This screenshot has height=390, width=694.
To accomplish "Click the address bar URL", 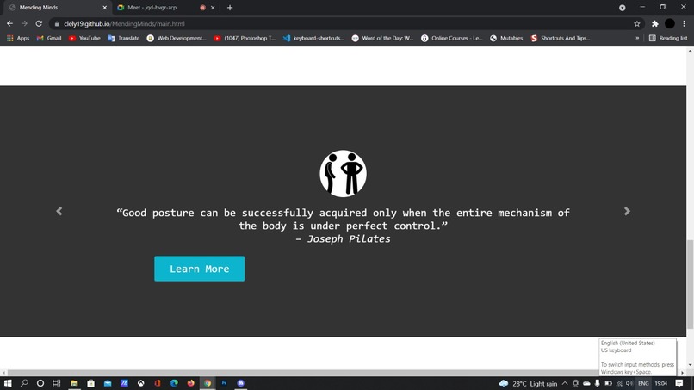I will point(124,24).
